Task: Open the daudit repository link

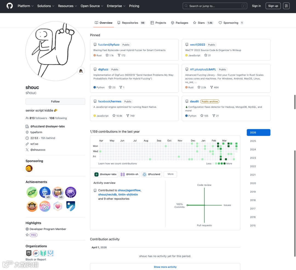Action: pos(194,101)
